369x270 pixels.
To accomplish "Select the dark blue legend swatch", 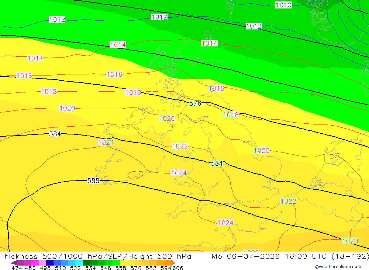I will (50, 263).
